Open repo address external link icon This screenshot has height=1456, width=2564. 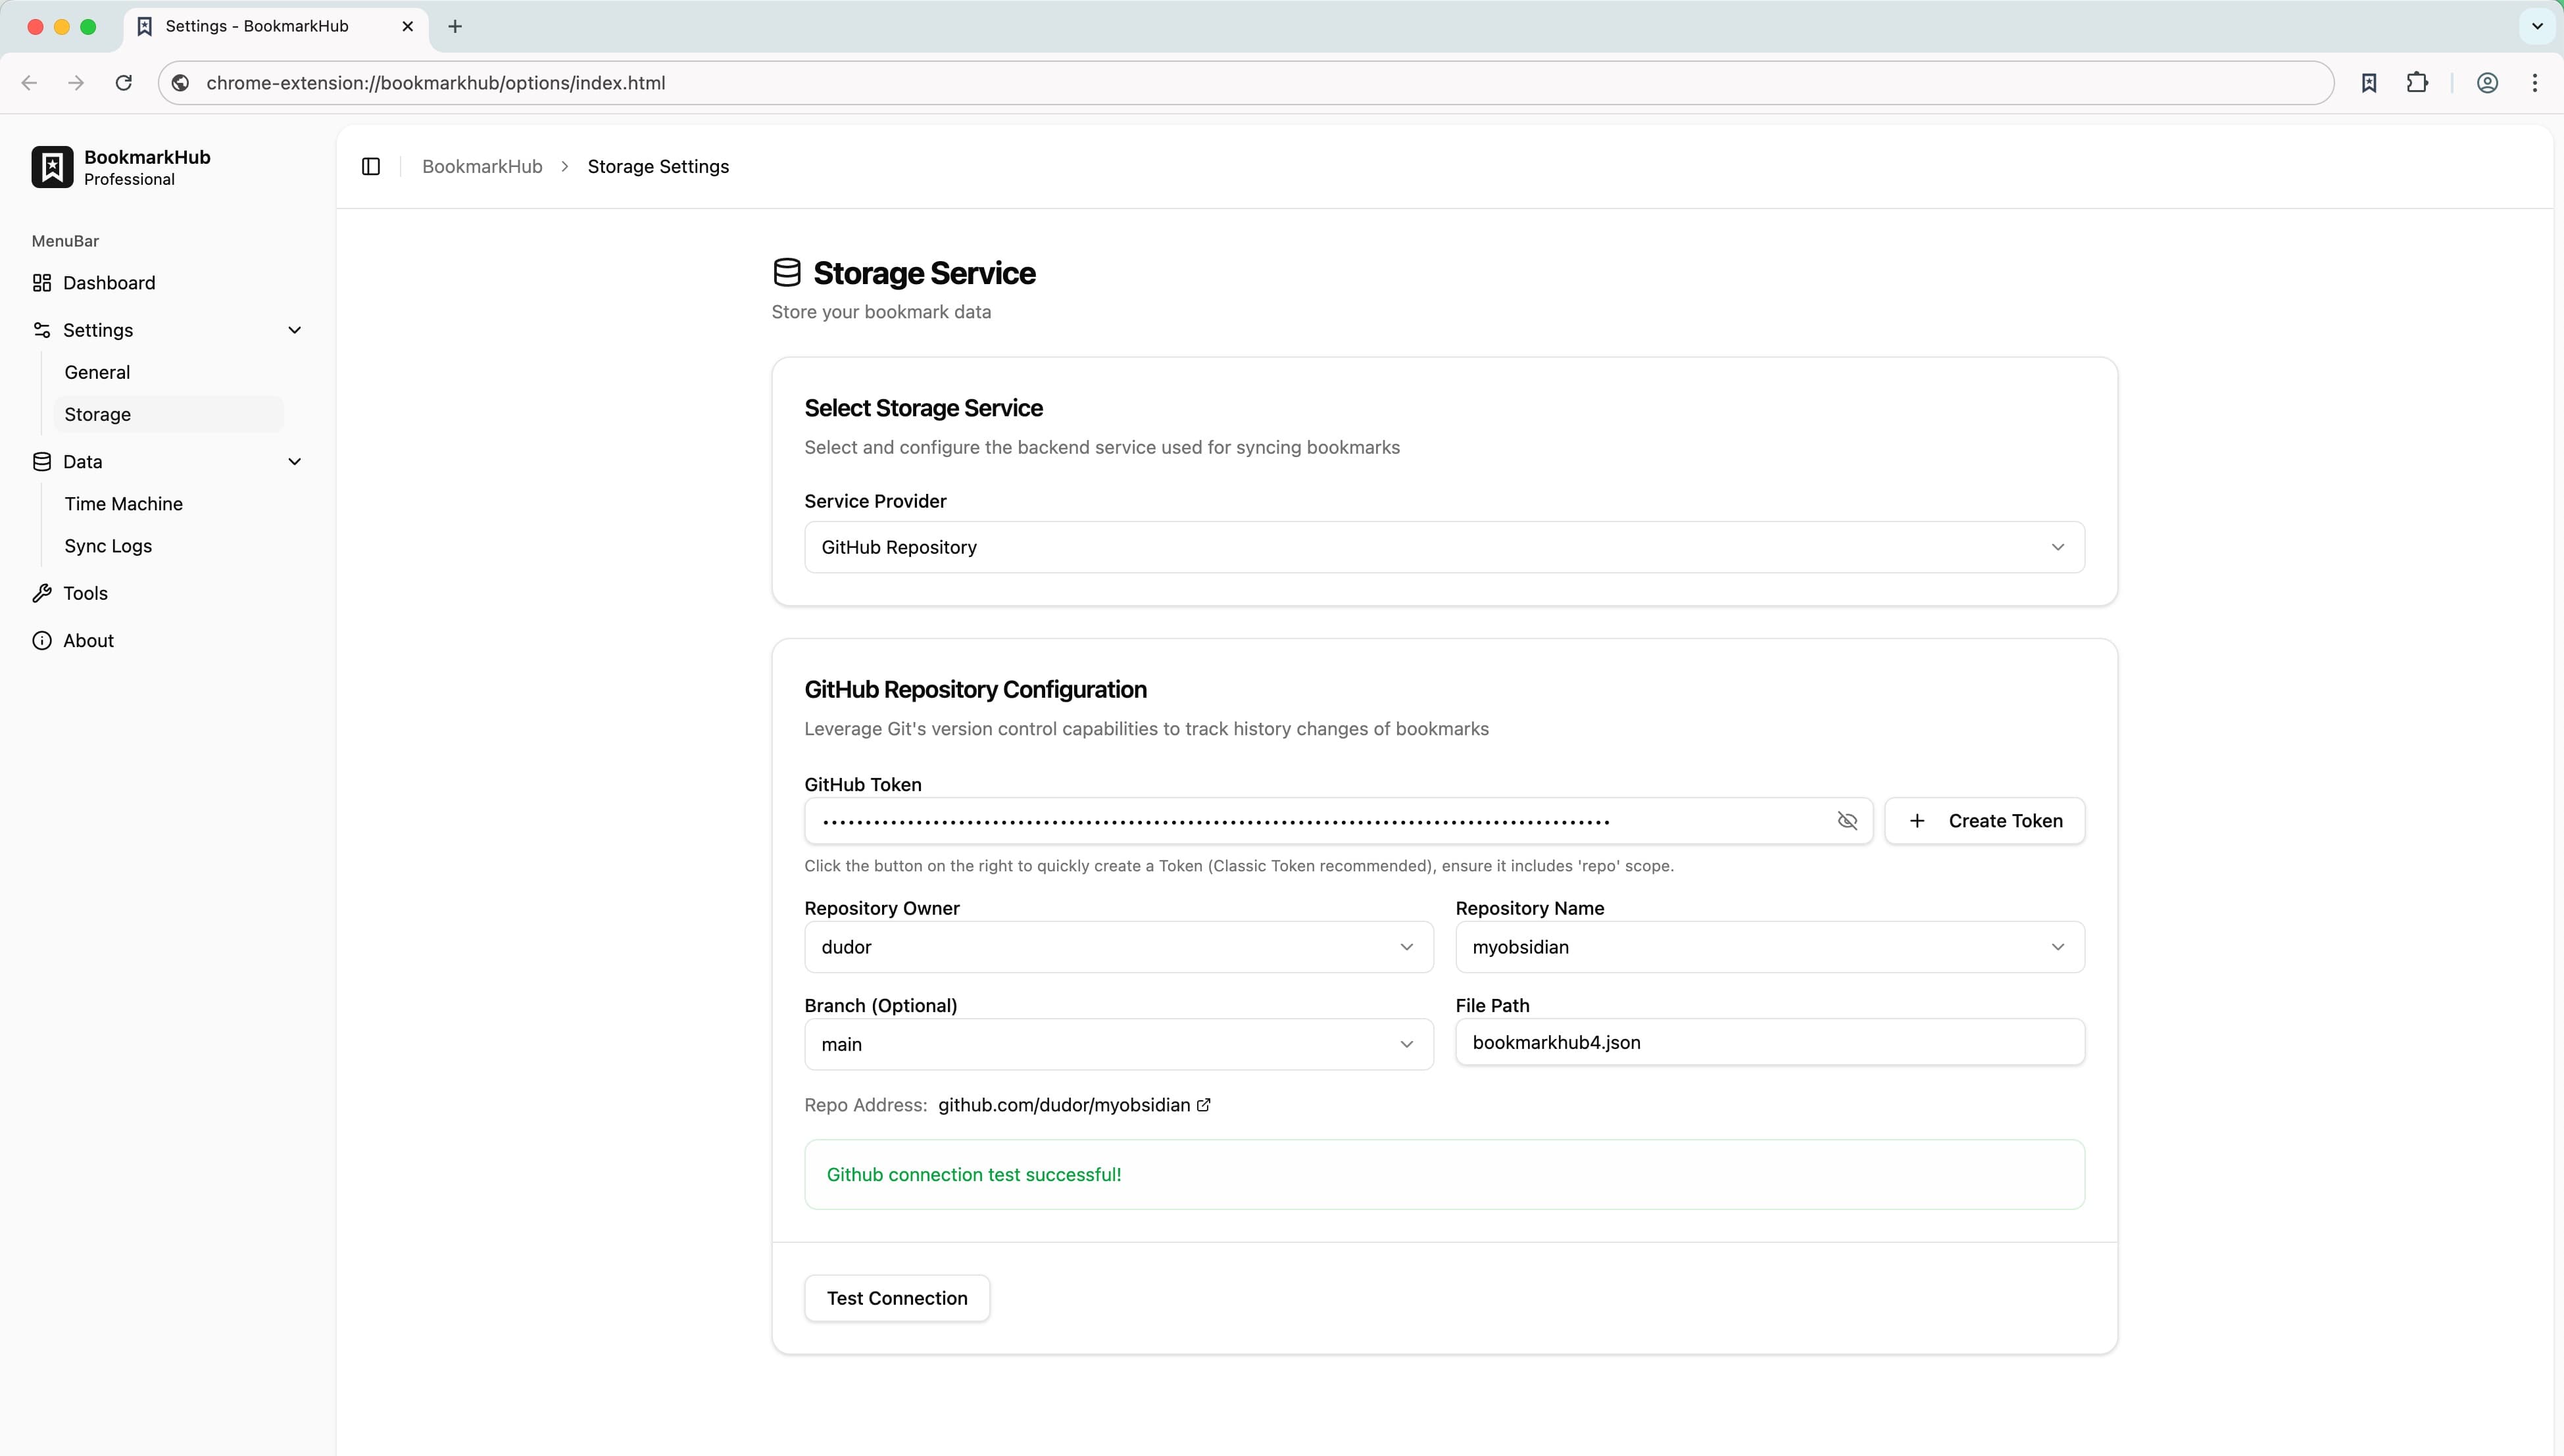coord(1202,1105)
